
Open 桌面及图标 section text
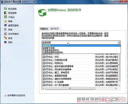click(13, 25)
